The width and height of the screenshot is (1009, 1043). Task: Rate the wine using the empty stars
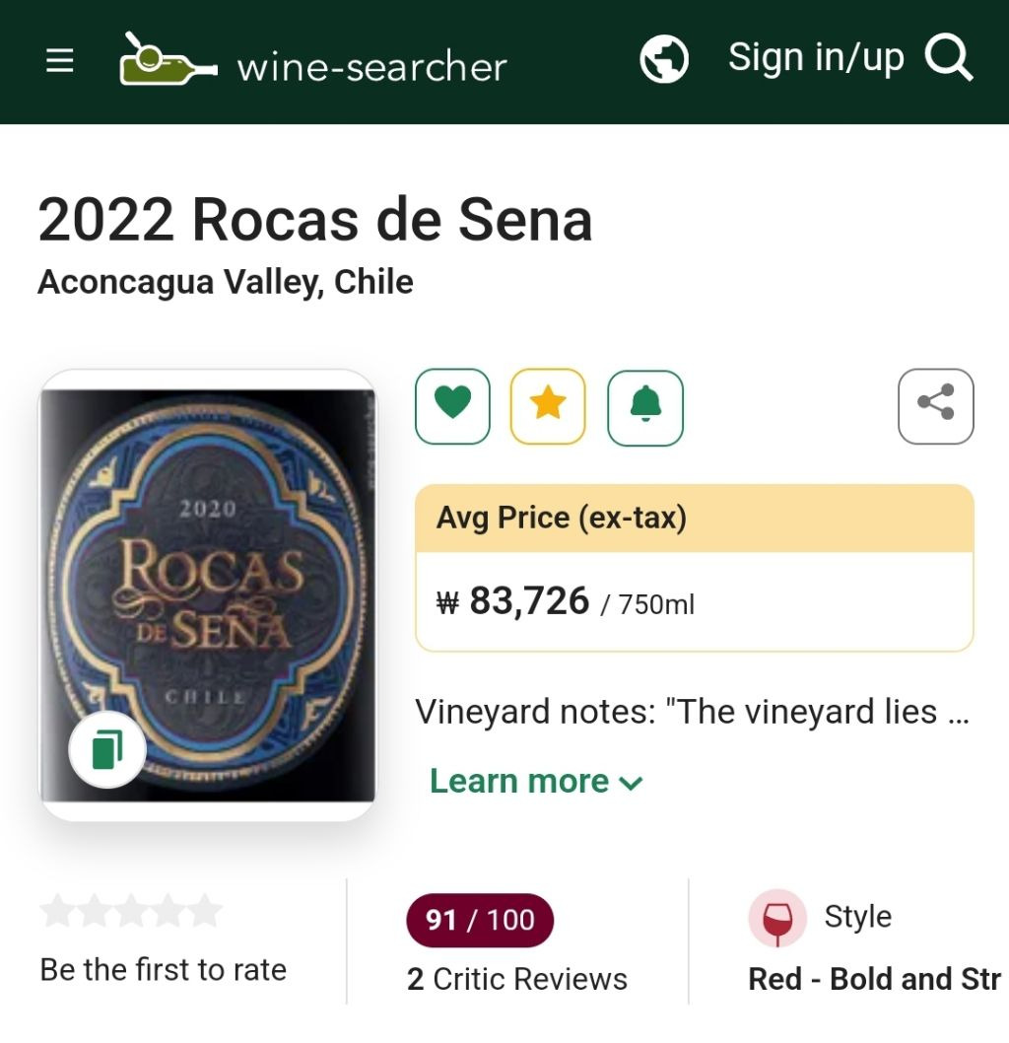(x=131, y=912)
